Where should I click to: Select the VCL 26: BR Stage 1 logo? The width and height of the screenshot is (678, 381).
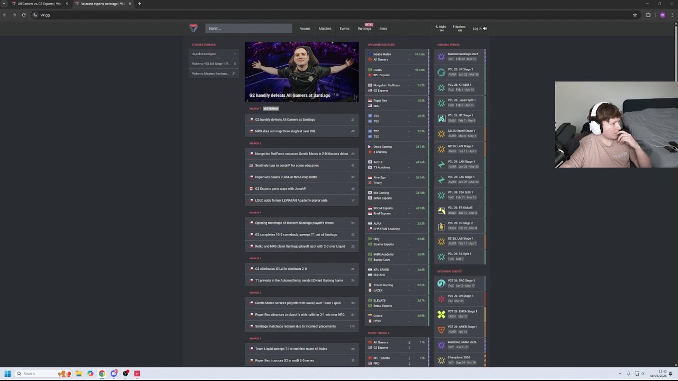pos(441,72)
